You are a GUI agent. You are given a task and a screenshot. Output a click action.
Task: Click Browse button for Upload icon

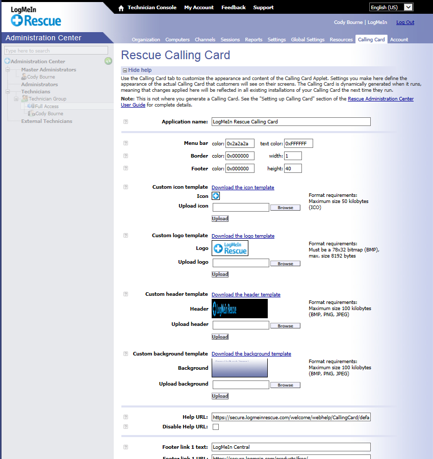coord(285,208)
